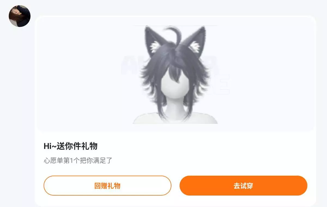Viewport: 327px width, 207px height.
Task: Click the white inner fur of the left ear
Action: coord(155,47)
